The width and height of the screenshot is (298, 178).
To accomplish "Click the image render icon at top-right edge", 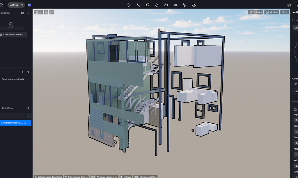I will pos(297,5).
